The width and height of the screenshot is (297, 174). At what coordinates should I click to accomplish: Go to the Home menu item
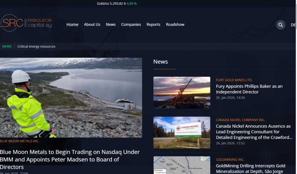click(x=72, y=24)
